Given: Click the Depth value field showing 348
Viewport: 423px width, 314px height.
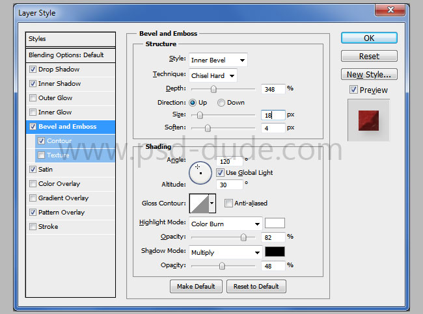Looking at the screenshot, I should tap(273, 89).
